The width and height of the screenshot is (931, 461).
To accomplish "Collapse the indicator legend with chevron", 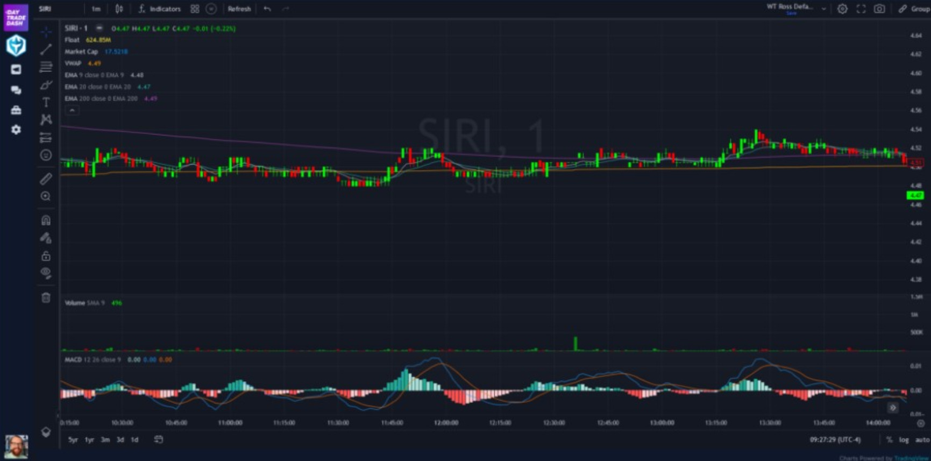I will [x=72, y=110].
